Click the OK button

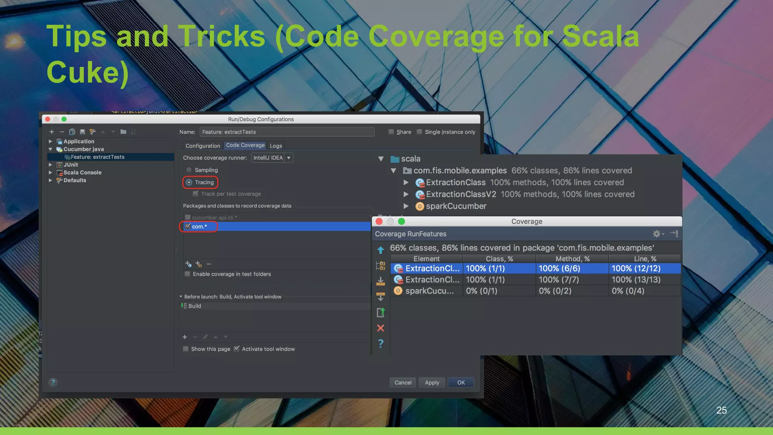click(461, 383)
